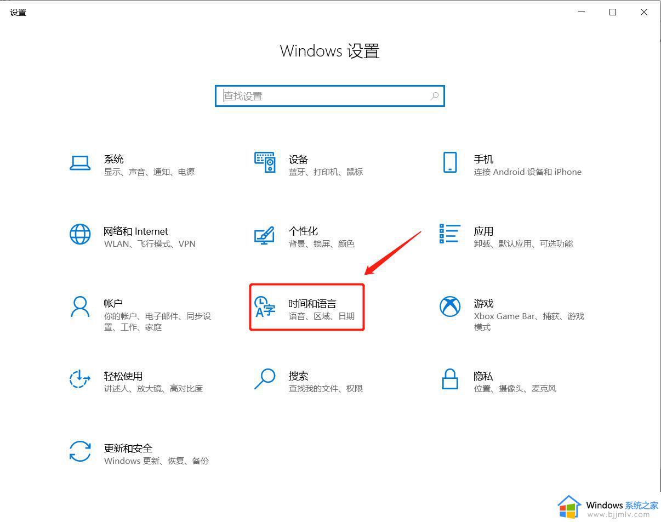
Task: Click the text 蓝牙、打印机、鼠标
Action: click(326, 172)
